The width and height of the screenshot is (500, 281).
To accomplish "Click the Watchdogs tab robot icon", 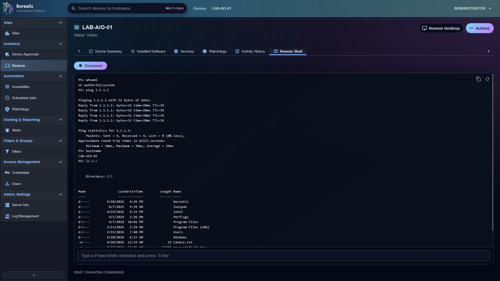I will pos(205,52).
